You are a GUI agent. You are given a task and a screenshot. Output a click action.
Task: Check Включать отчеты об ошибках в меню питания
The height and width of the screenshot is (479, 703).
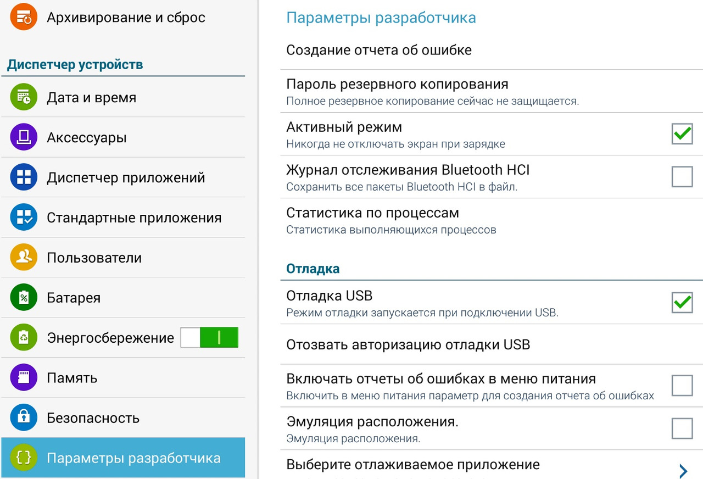point(682,386)
